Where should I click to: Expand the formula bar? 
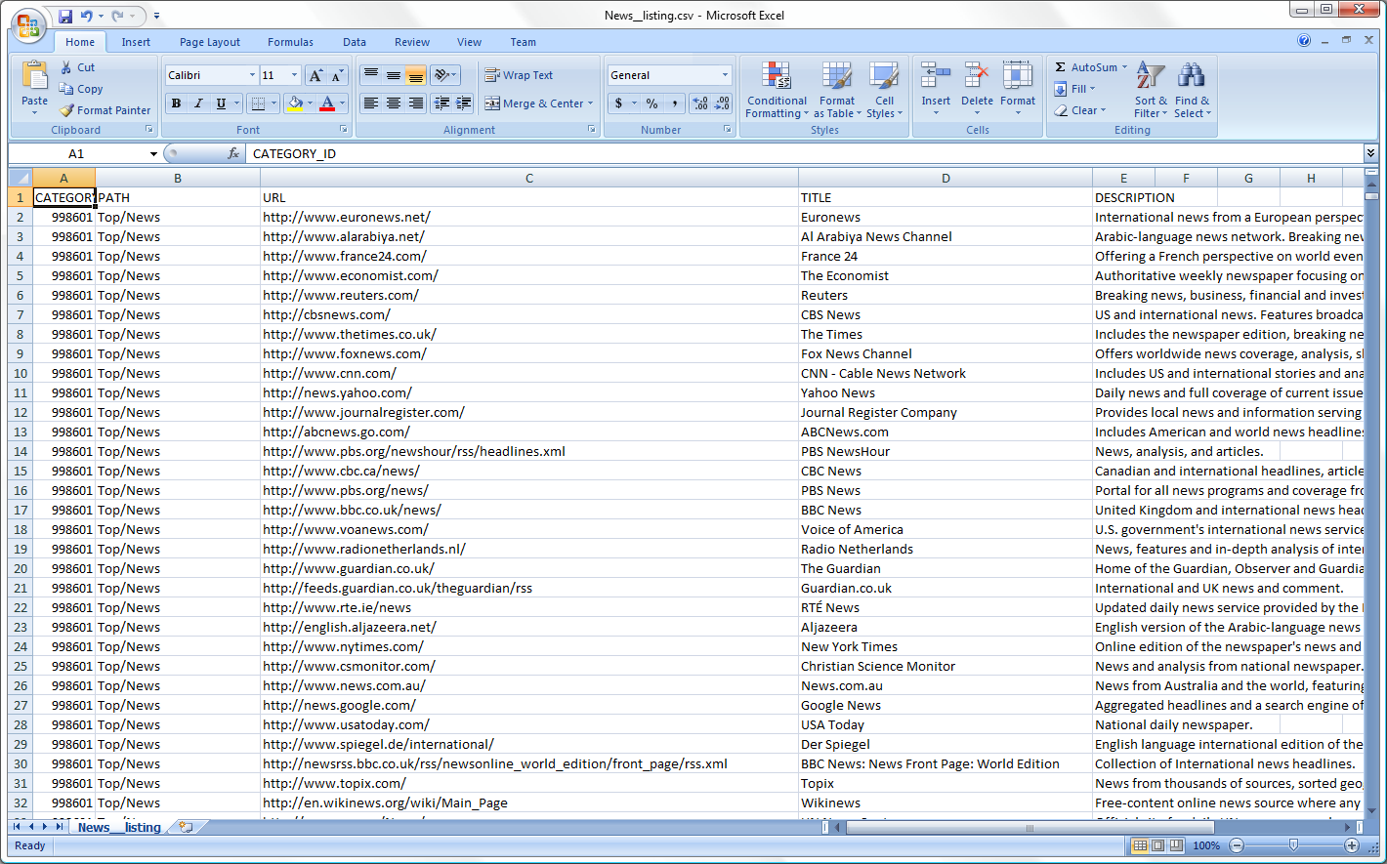(1370, 153)
